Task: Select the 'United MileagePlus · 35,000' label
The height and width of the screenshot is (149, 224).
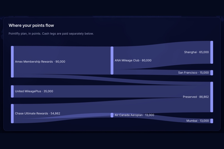Action: tap(34, 91)
